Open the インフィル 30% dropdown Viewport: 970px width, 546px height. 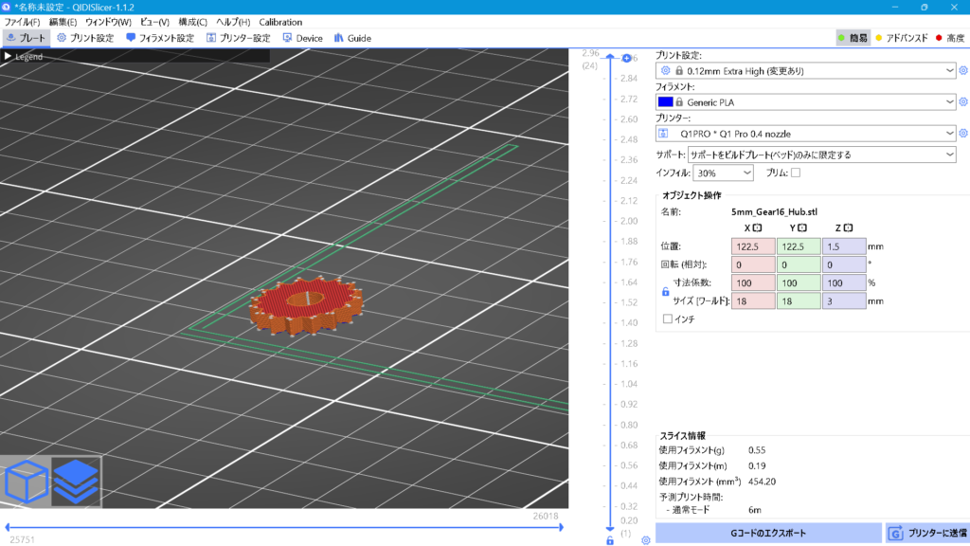click(x=724, y=173)
